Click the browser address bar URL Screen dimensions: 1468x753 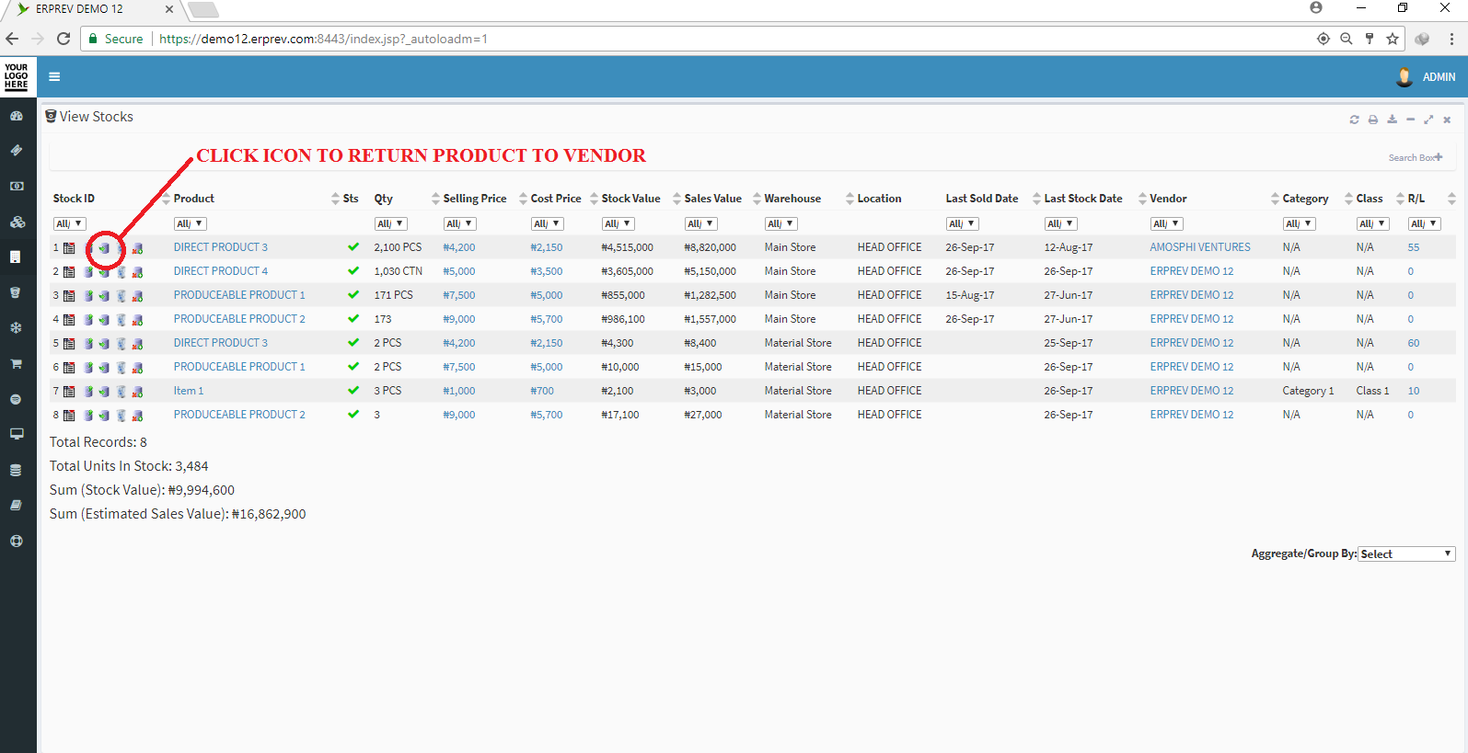(323, 39)
